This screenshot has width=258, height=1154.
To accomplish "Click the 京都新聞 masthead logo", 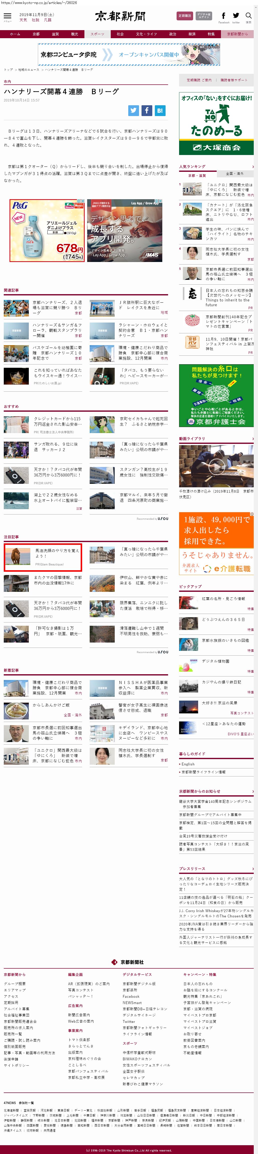I will 120,17.
